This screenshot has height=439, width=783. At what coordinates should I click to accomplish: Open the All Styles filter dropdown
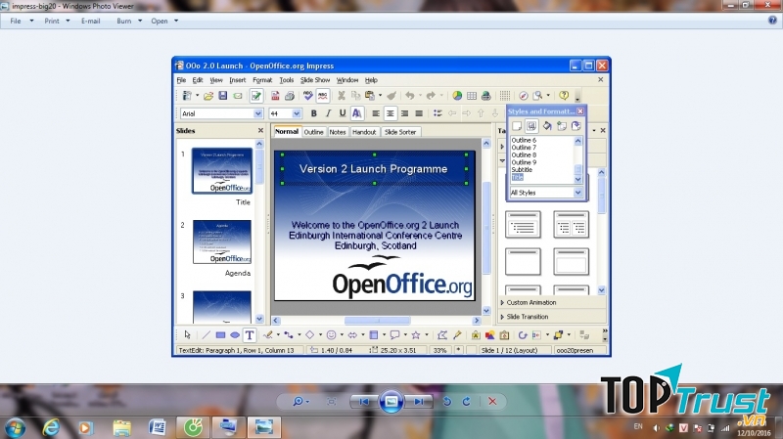pyautogui.click(x=577, y=193)
